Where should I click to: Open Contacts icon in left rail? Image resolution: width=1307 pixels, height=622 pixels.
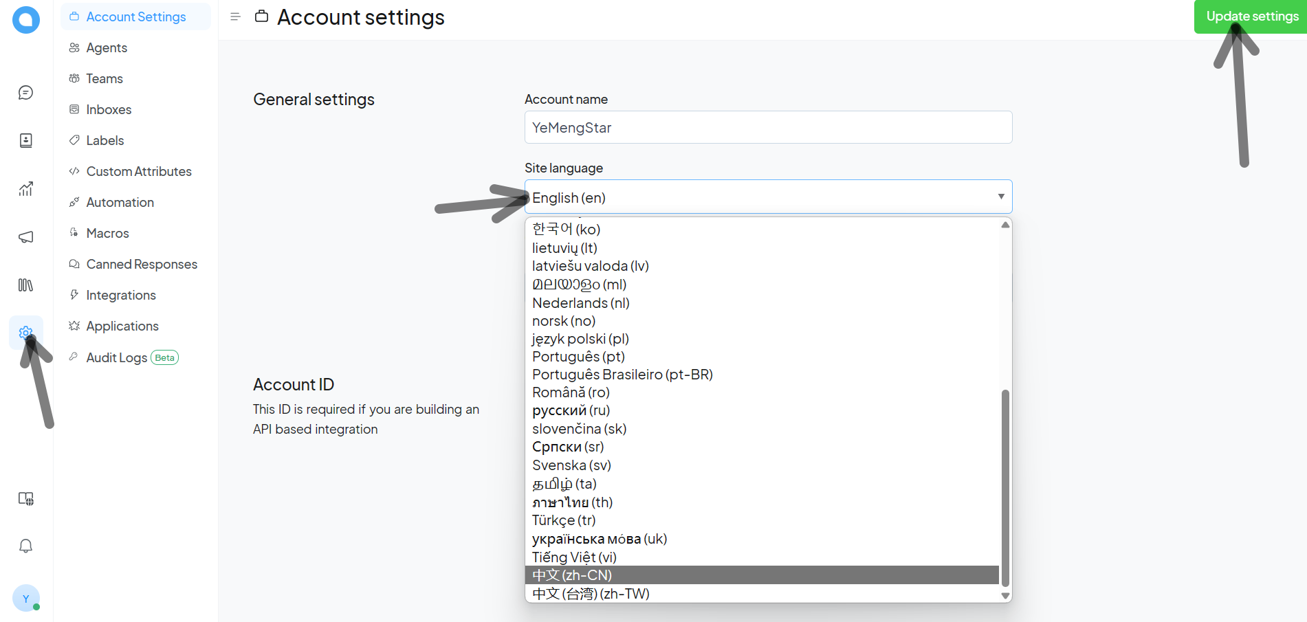coord(25,141)
